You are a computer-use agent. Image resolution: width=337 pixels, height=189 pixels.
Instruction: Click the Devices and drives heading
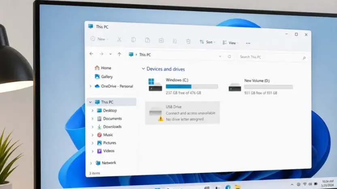pyautogui.click(x=166, y=69)
